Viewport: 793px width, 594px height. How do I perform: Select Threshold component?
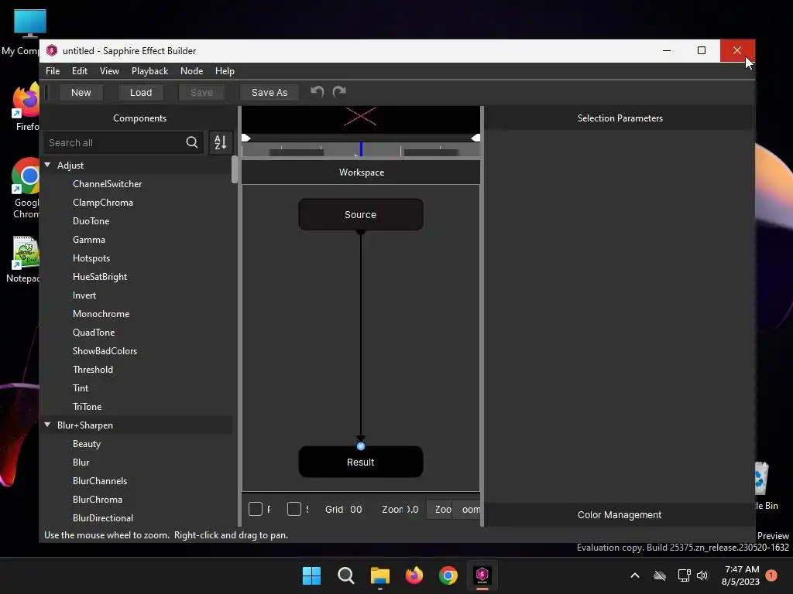click(93, 370)
